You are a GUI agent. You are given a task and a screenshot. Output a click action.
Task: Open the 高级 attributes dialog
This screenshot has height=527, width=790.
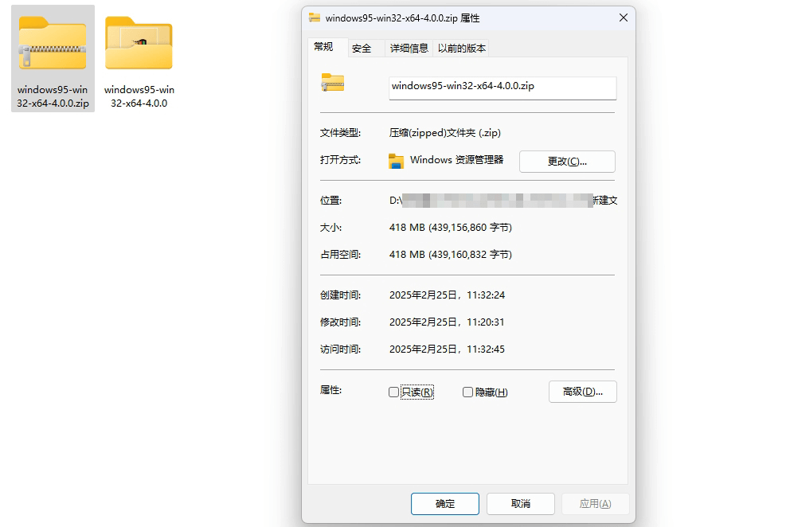[x=582, y=392]
